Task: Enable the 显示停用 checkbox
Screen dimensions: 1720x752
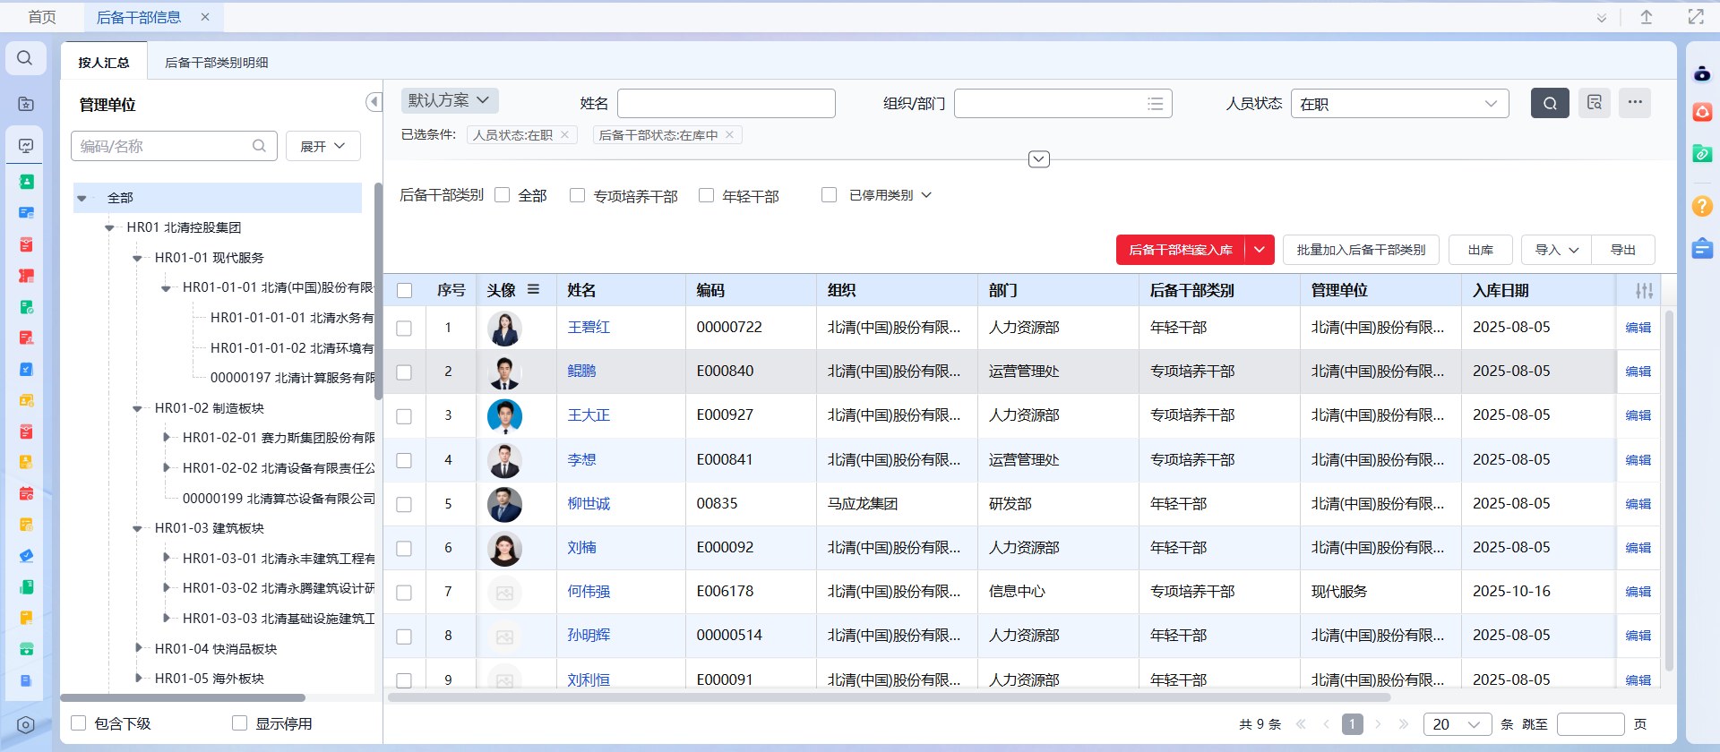Action: point(240,723)
